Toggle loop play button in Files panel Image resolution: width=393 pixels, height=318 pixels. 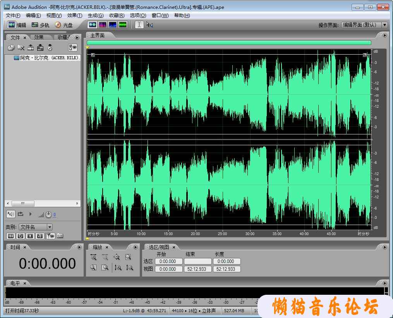click(x=21, y=214)
